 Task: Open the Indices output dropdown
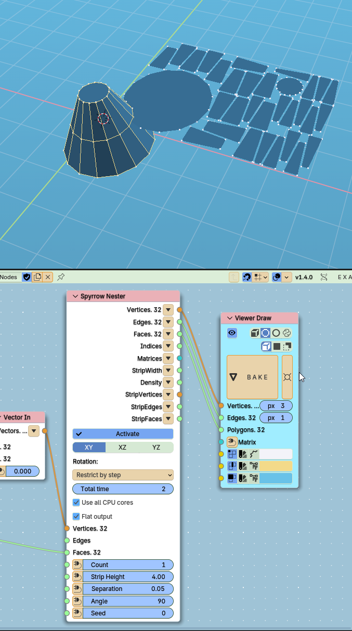click(x=168, y=346)
